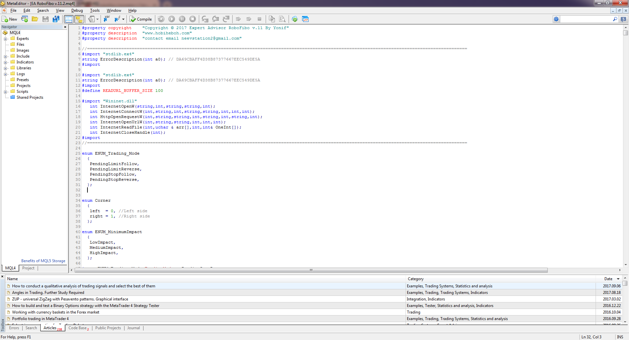Screen dimensions: 629x340
Task: Expand the Logs folder
Action: pyautogui.click(x=6, y=74)
